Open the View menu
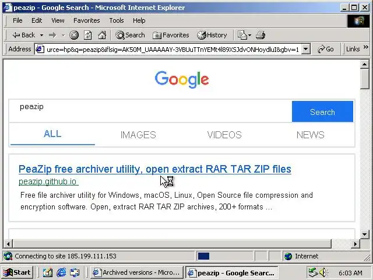Image resolution: width=373 pixels, height=280 pixels. coord(58,20)
